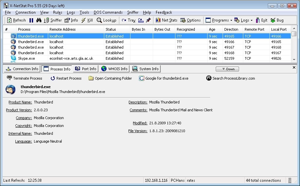Viewport: 300px width, 186px height.
Task: Report a Bug via the toolbar
Action: coord(277,20)
